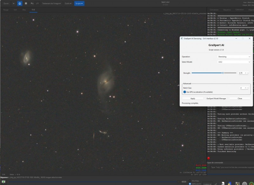Click the home directory icon
254x185 pixels.
tap(20, 3)
